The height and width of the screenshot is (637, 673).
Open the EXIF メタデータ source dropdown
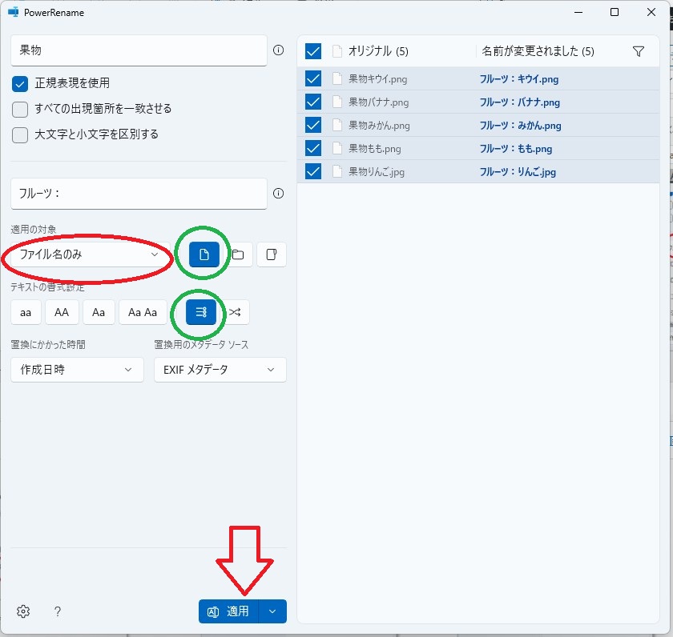pos(220,369)
